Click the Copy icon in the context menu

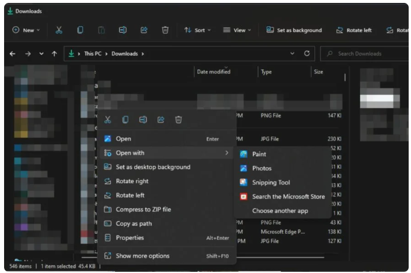click(x=125, y=120)
